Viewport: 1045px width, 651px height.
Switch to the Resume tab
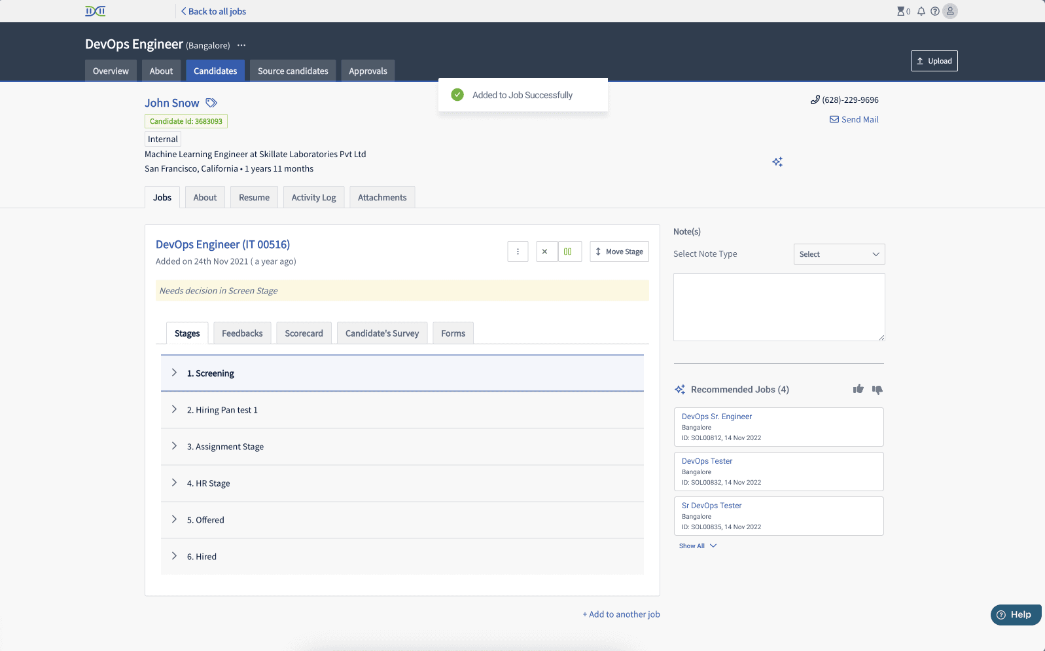coord(254,197)
